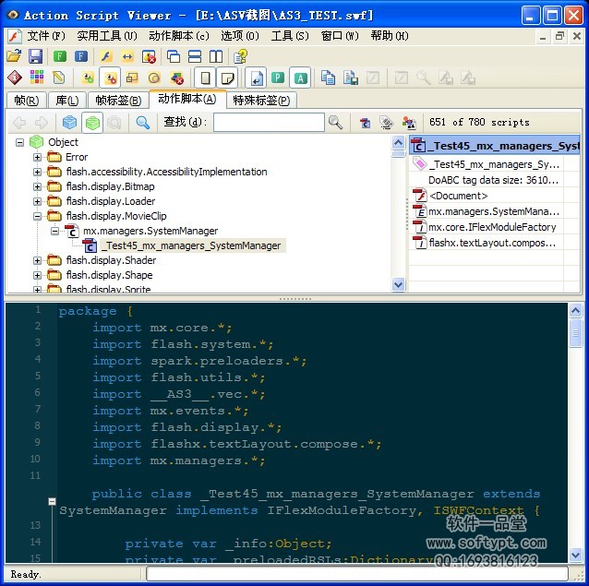The height and width of the screenshot is (586, 589).
Task: Select _Test45_mx_managers_SystemManager tree item
Action: tap(193, 245)
